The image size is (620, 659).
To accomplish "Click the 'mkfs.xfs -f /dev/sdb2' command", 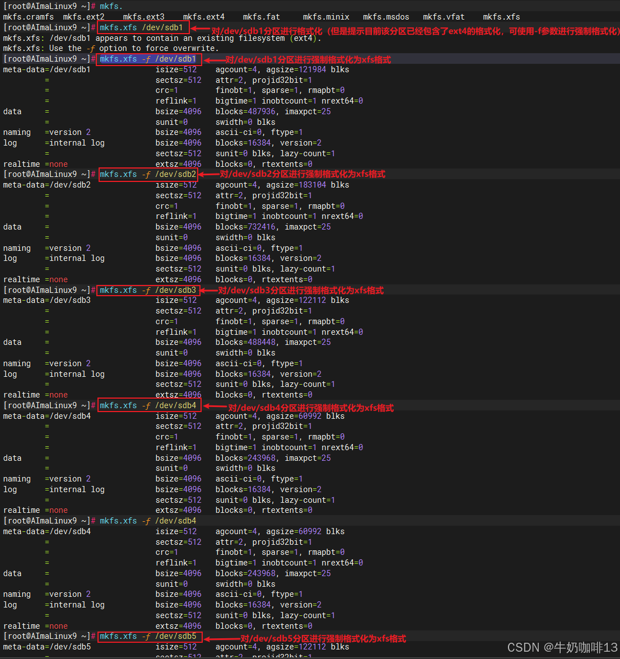I will pyautogui.click(x=148, y=175).
